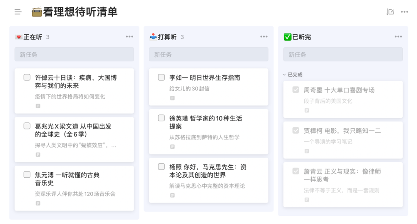Click 新任务 input in 已听完 column

point(343,54)
